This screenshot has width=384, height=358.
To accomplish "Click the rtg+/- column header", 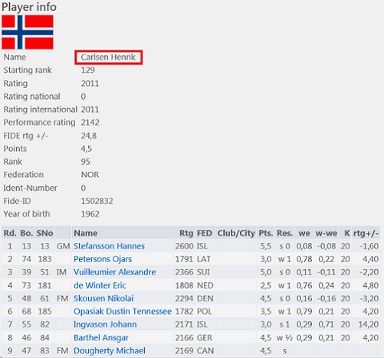I will point(366,233).
